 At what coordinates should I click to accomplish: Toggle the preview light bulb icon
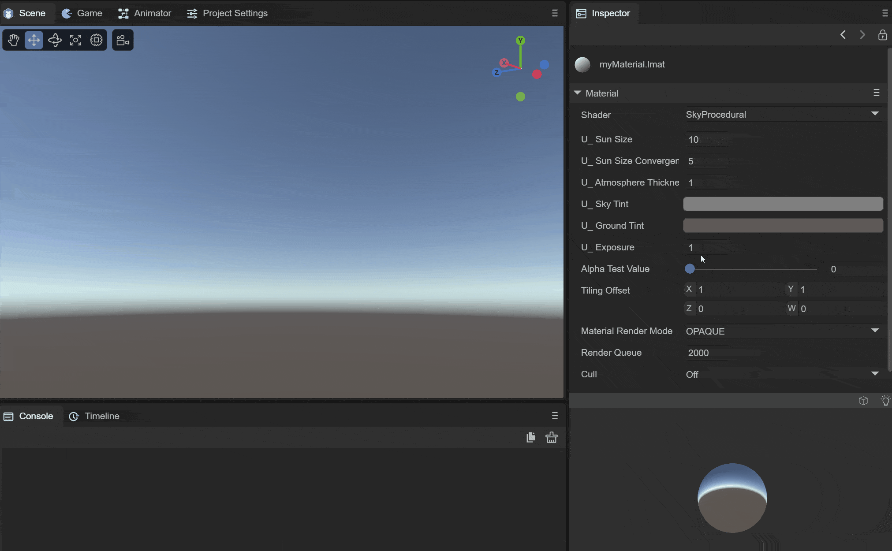[x=885, y=401]
